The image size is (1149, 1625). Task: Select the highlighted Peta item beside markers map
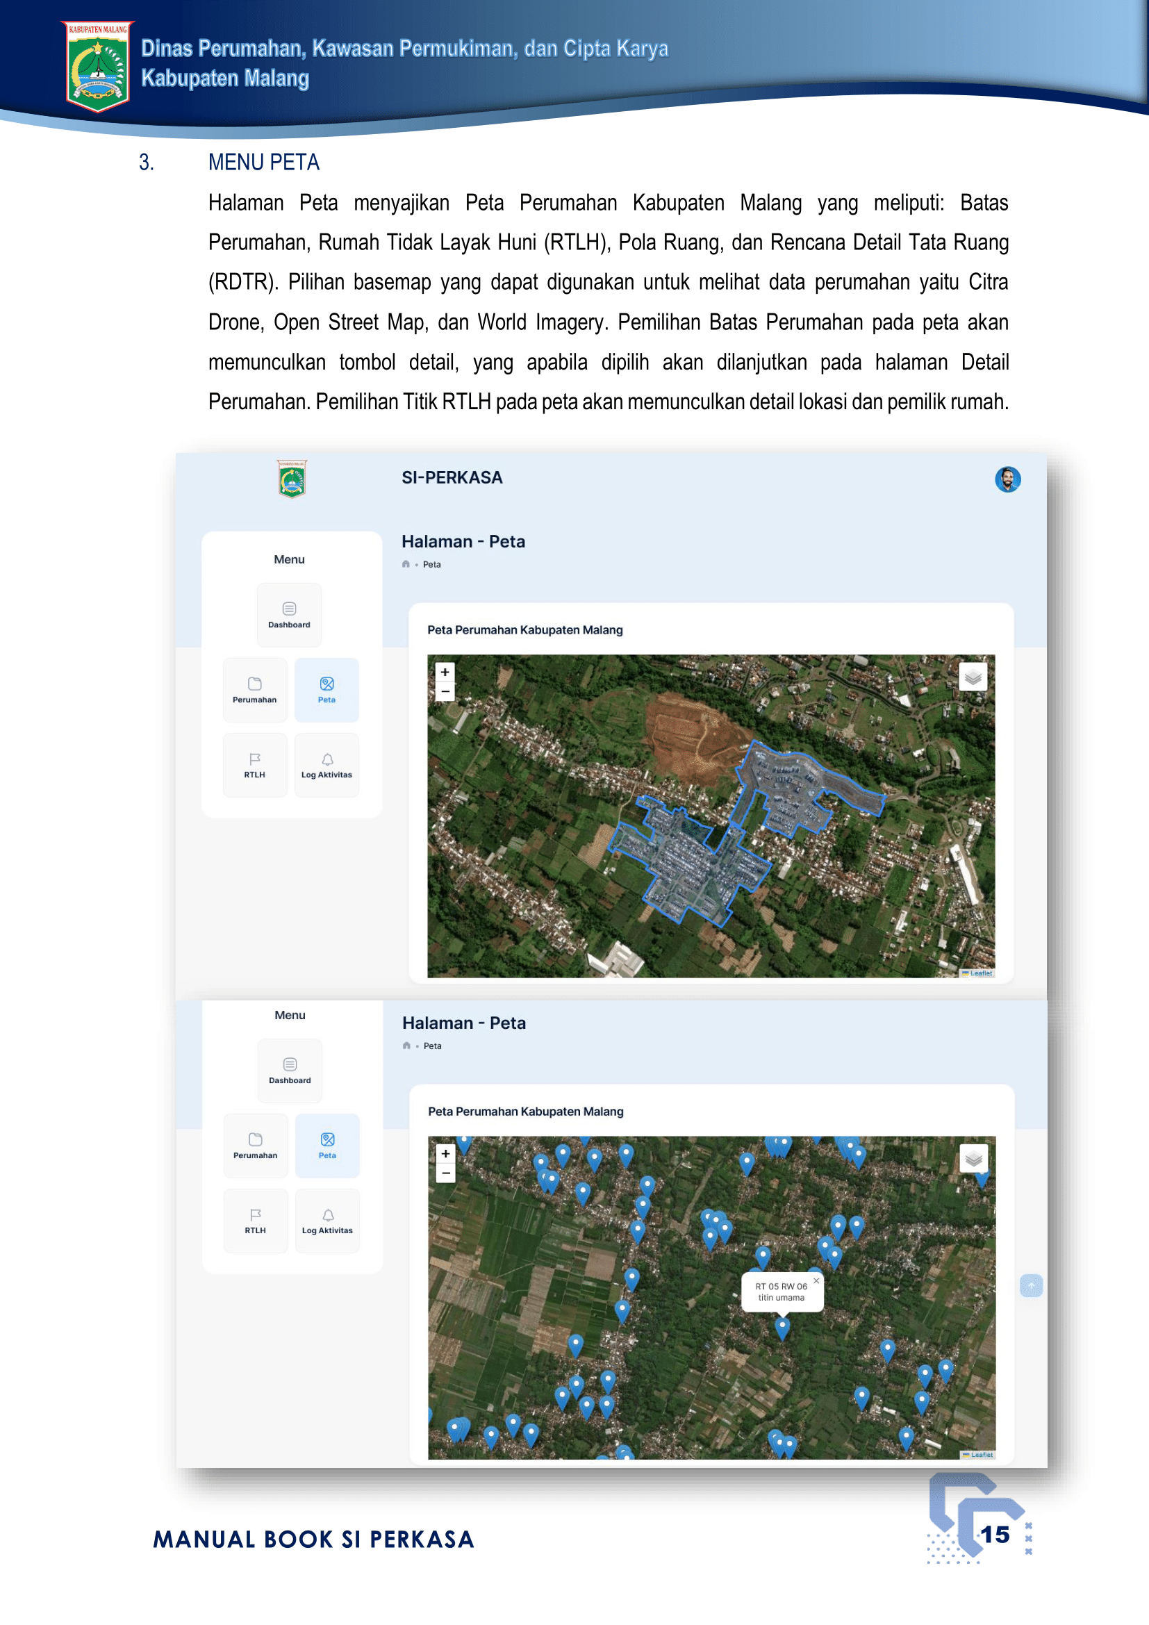click(x=327, y=1145)
